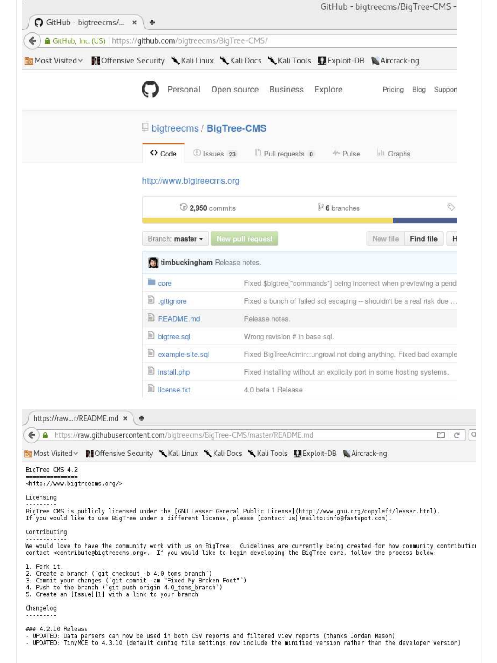Image resolution: width=497 pixels, height=663 pixels.
Task: Go back in the README.md browser window
Action: 31,435
